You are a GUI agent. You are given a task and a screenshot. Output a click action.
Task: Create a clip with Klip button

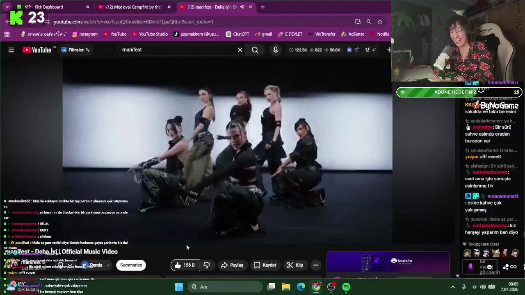295,265
